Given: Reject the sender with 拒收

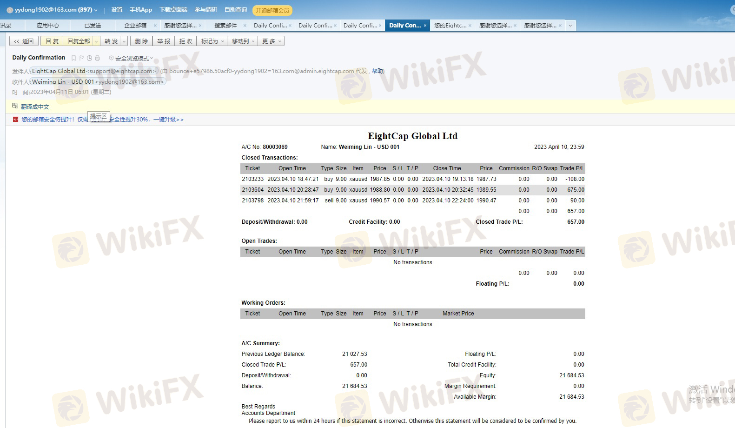Looking at the screenshot, I should click(185, 41).
